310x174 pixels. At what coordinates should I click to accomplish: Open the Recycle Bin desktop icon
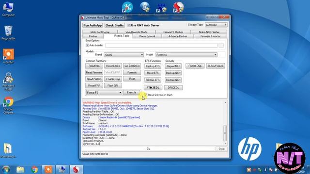click(8, 33)
